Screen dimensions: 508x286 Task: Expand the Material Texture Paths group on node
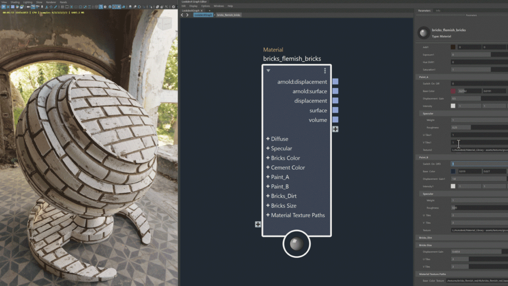(x=268, y=215)
